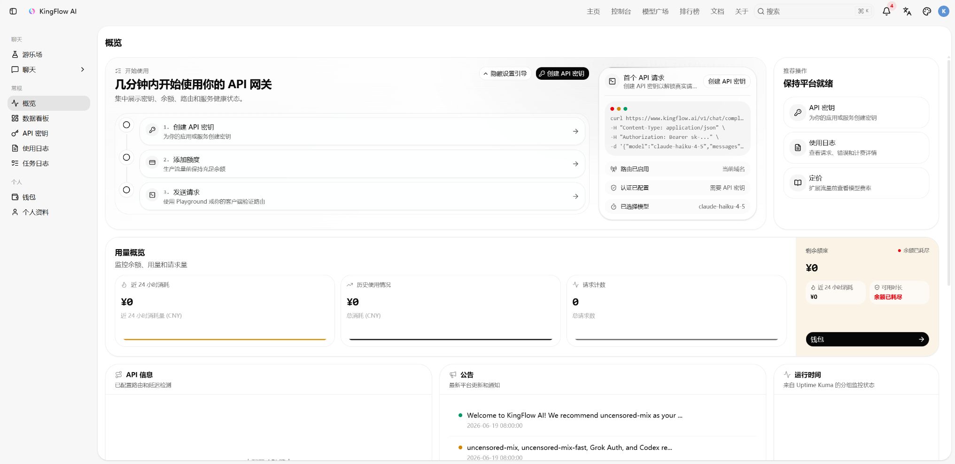
Task: Click the 路由已启用 status row
Action: (x=677, y=169)
